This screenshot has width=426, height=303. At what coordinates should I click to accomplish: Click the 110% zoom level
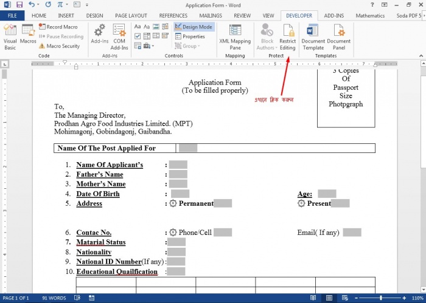point(418,298)
